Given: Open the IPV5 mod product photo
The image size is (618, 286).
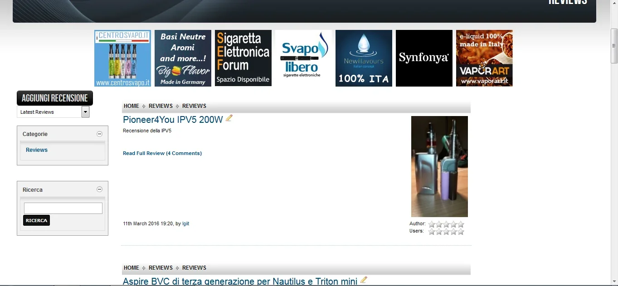Looking at the screenshot, I should [439, 166].
